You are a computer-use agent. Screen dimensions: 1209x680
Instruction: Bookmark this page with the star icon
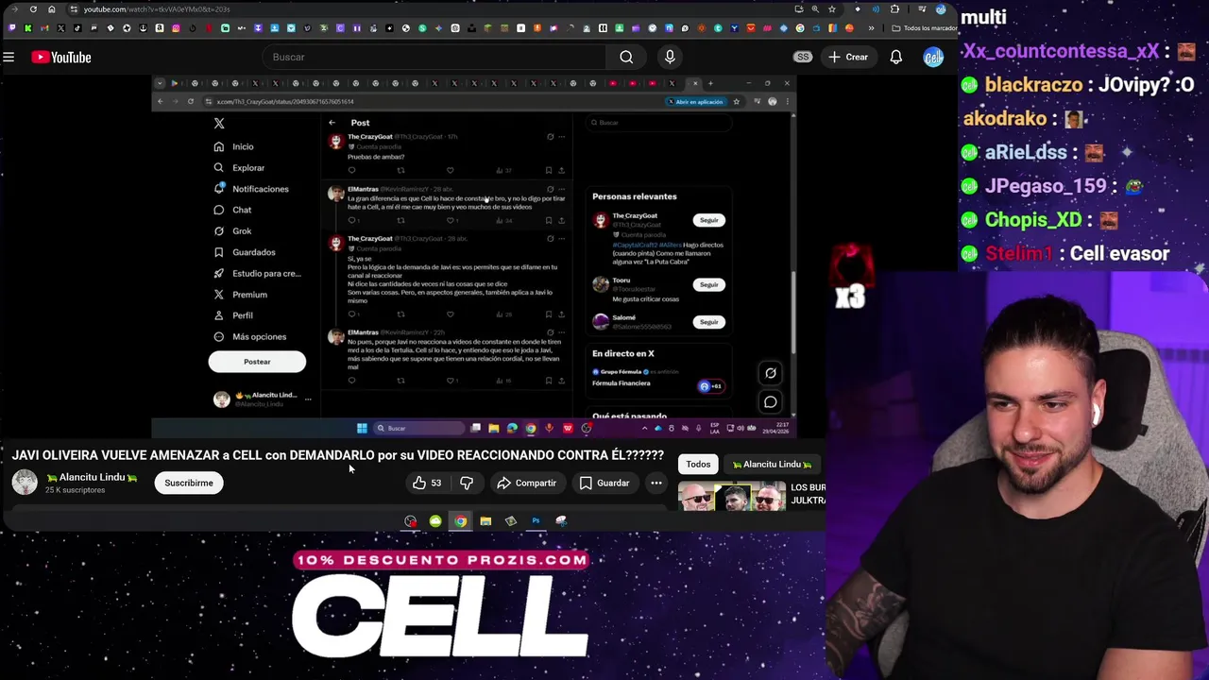(x=831, y=9)
